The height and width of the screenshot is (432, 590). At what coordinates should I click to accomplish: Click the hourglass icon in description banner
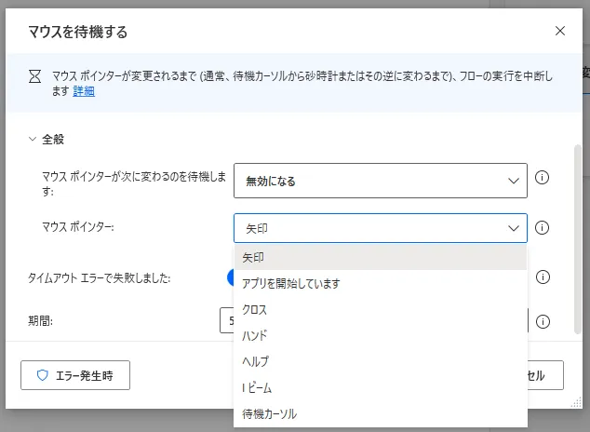tap(35, 76)
